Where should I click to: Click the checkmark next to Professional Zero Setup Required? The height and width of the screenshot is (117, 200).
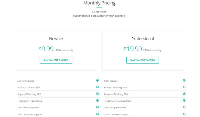click(184, 107)
